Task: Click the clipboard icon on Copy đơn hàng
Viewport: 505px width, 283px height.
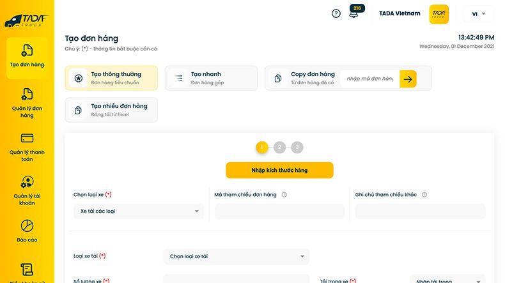Action: click(x=278, y=78)
